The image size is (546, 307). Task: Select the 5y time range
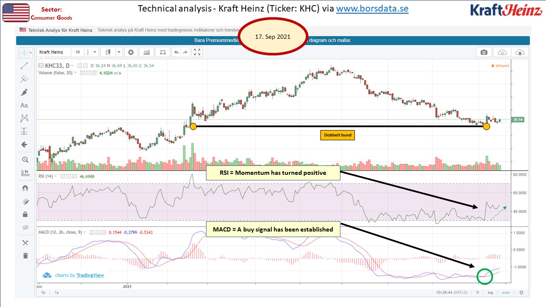[44, 293]
